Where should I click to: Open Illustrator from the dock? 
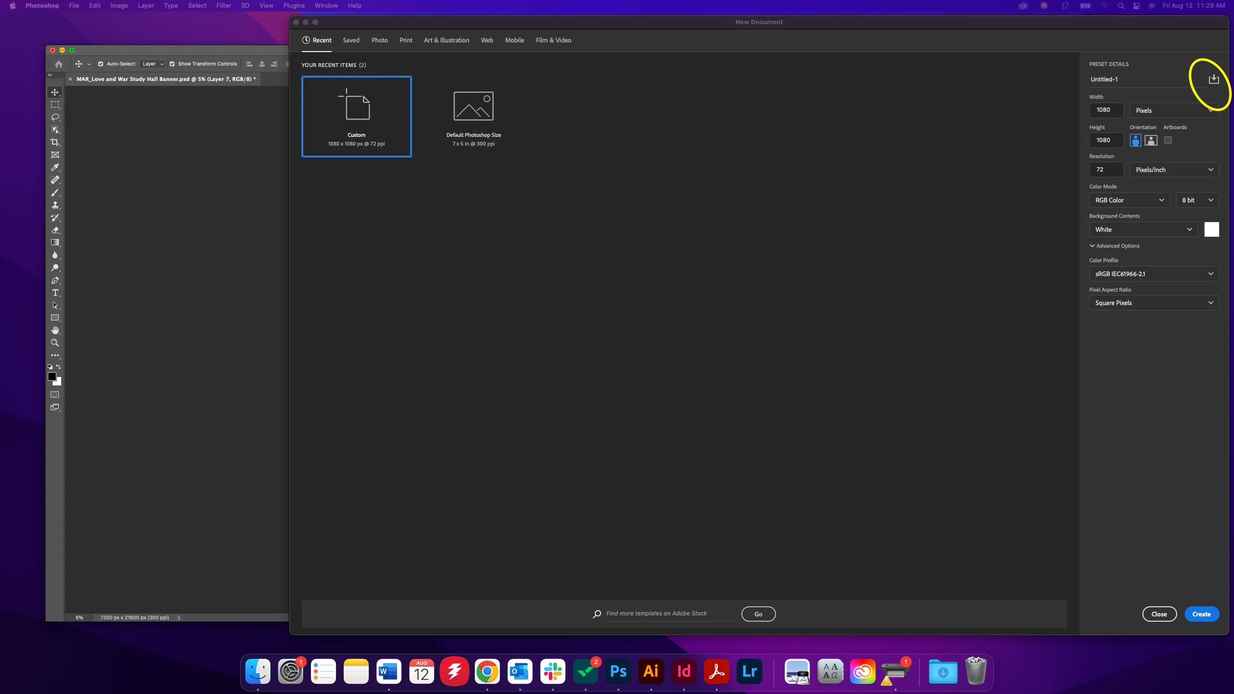click(651, 671)
